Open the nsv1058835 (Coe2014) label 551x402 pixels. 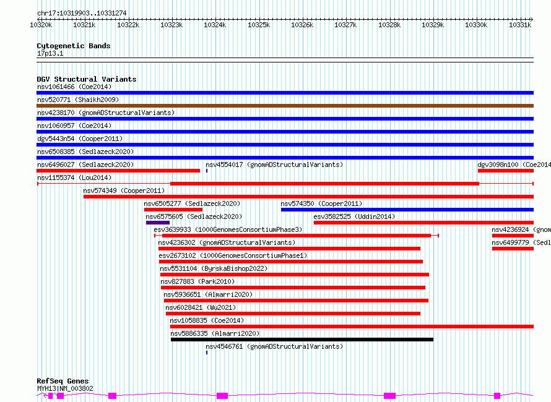tap(207, 320)
